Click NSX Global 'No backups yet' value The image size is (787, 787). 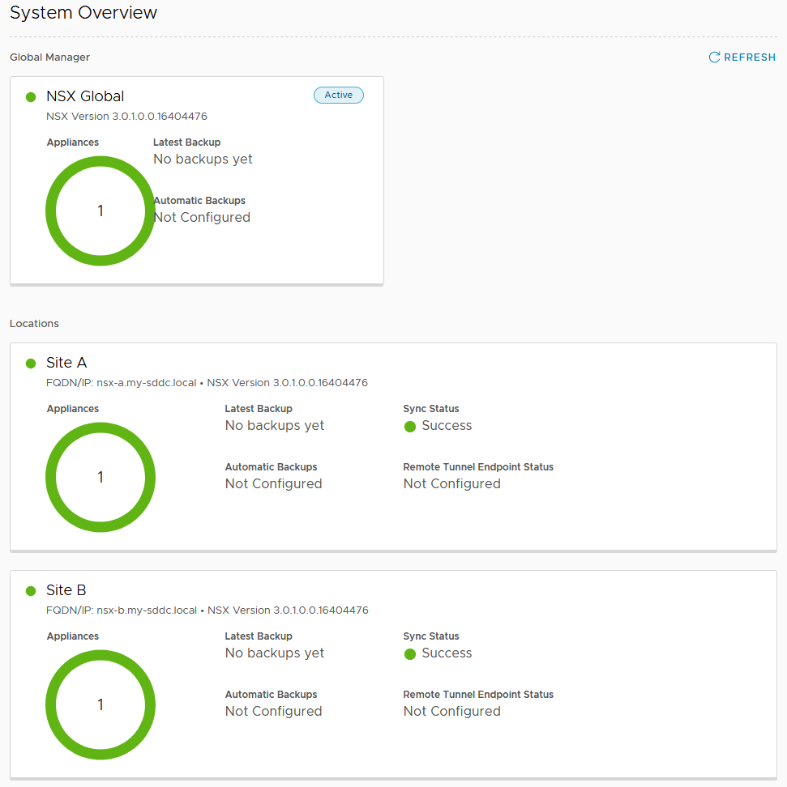coord(203,160)
